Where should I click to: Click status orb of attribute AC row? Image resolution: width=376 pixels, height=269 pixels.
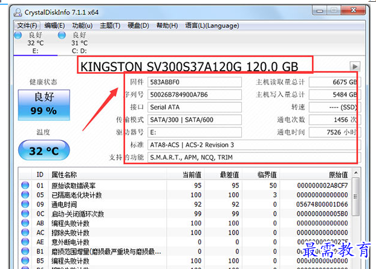click(25, 232)
